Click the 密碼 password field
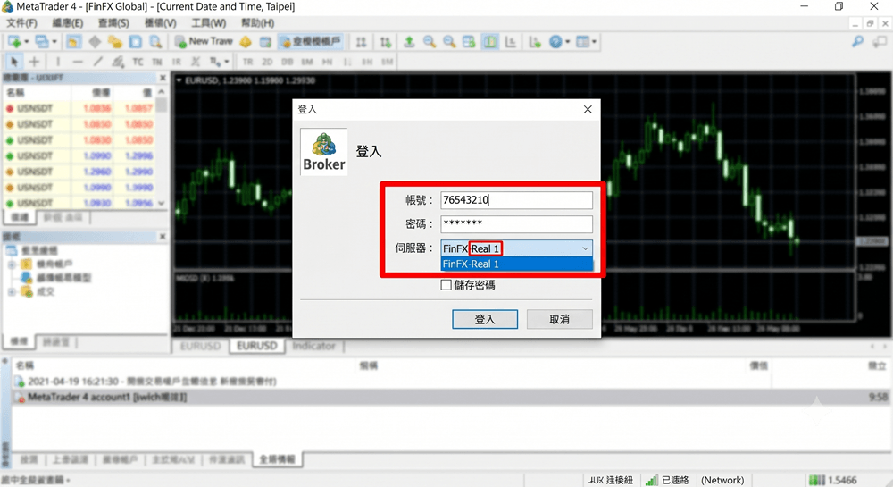The image size is (893, 487). pyautogui.click(x=516, y=224)
